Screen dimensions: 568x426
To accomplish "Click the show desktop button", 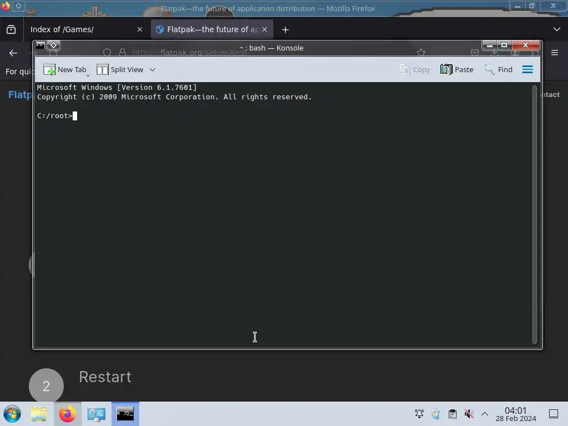I will point(554,414).
